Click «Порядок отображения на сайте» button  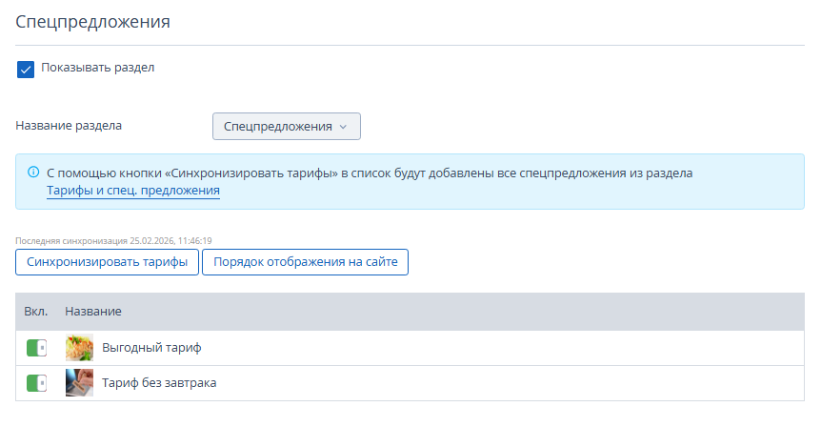[305, 262]
